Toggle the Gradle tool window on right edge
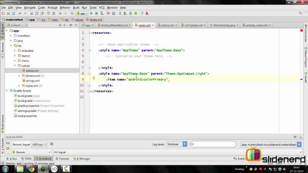The width and height of the screenshot is (308, 173). [305, 77]
